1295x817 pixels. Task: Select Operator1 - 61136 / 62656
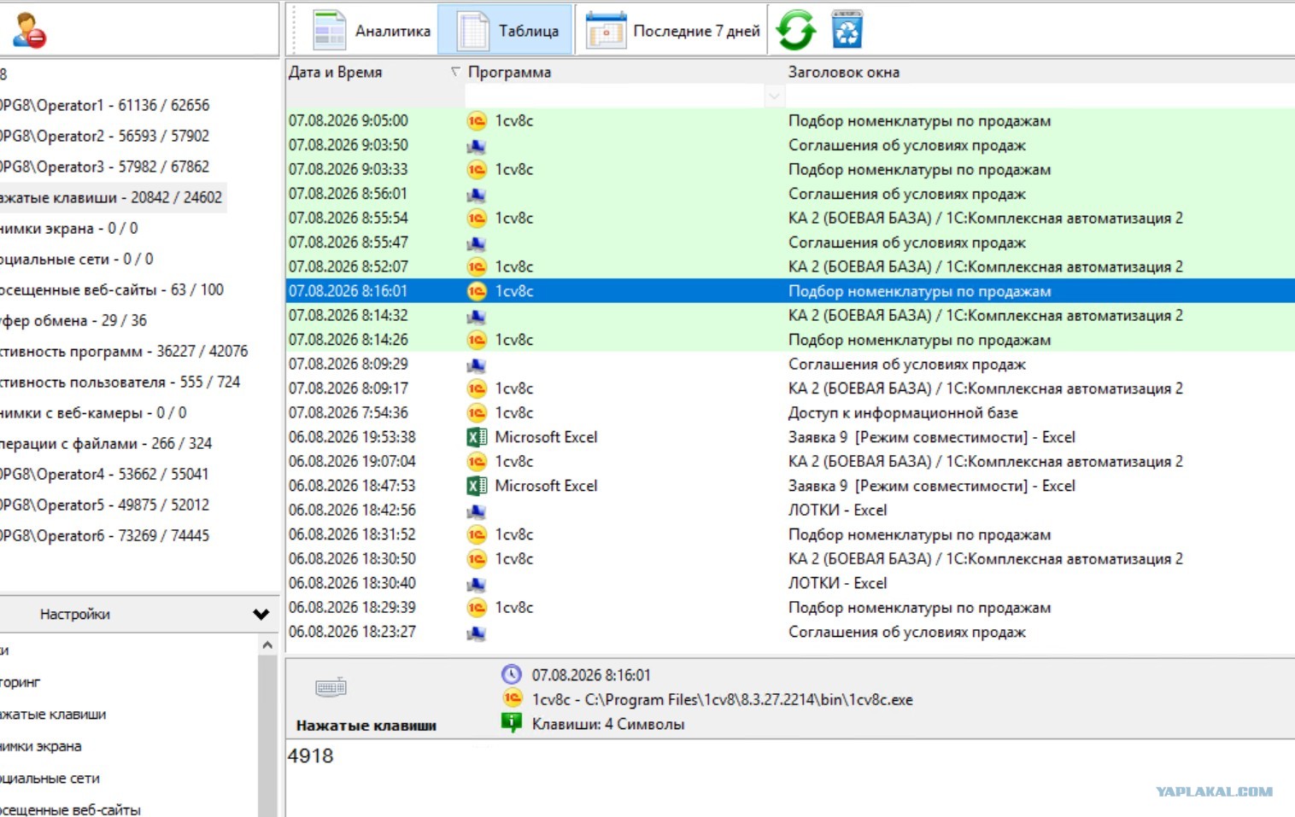(104, 105)
